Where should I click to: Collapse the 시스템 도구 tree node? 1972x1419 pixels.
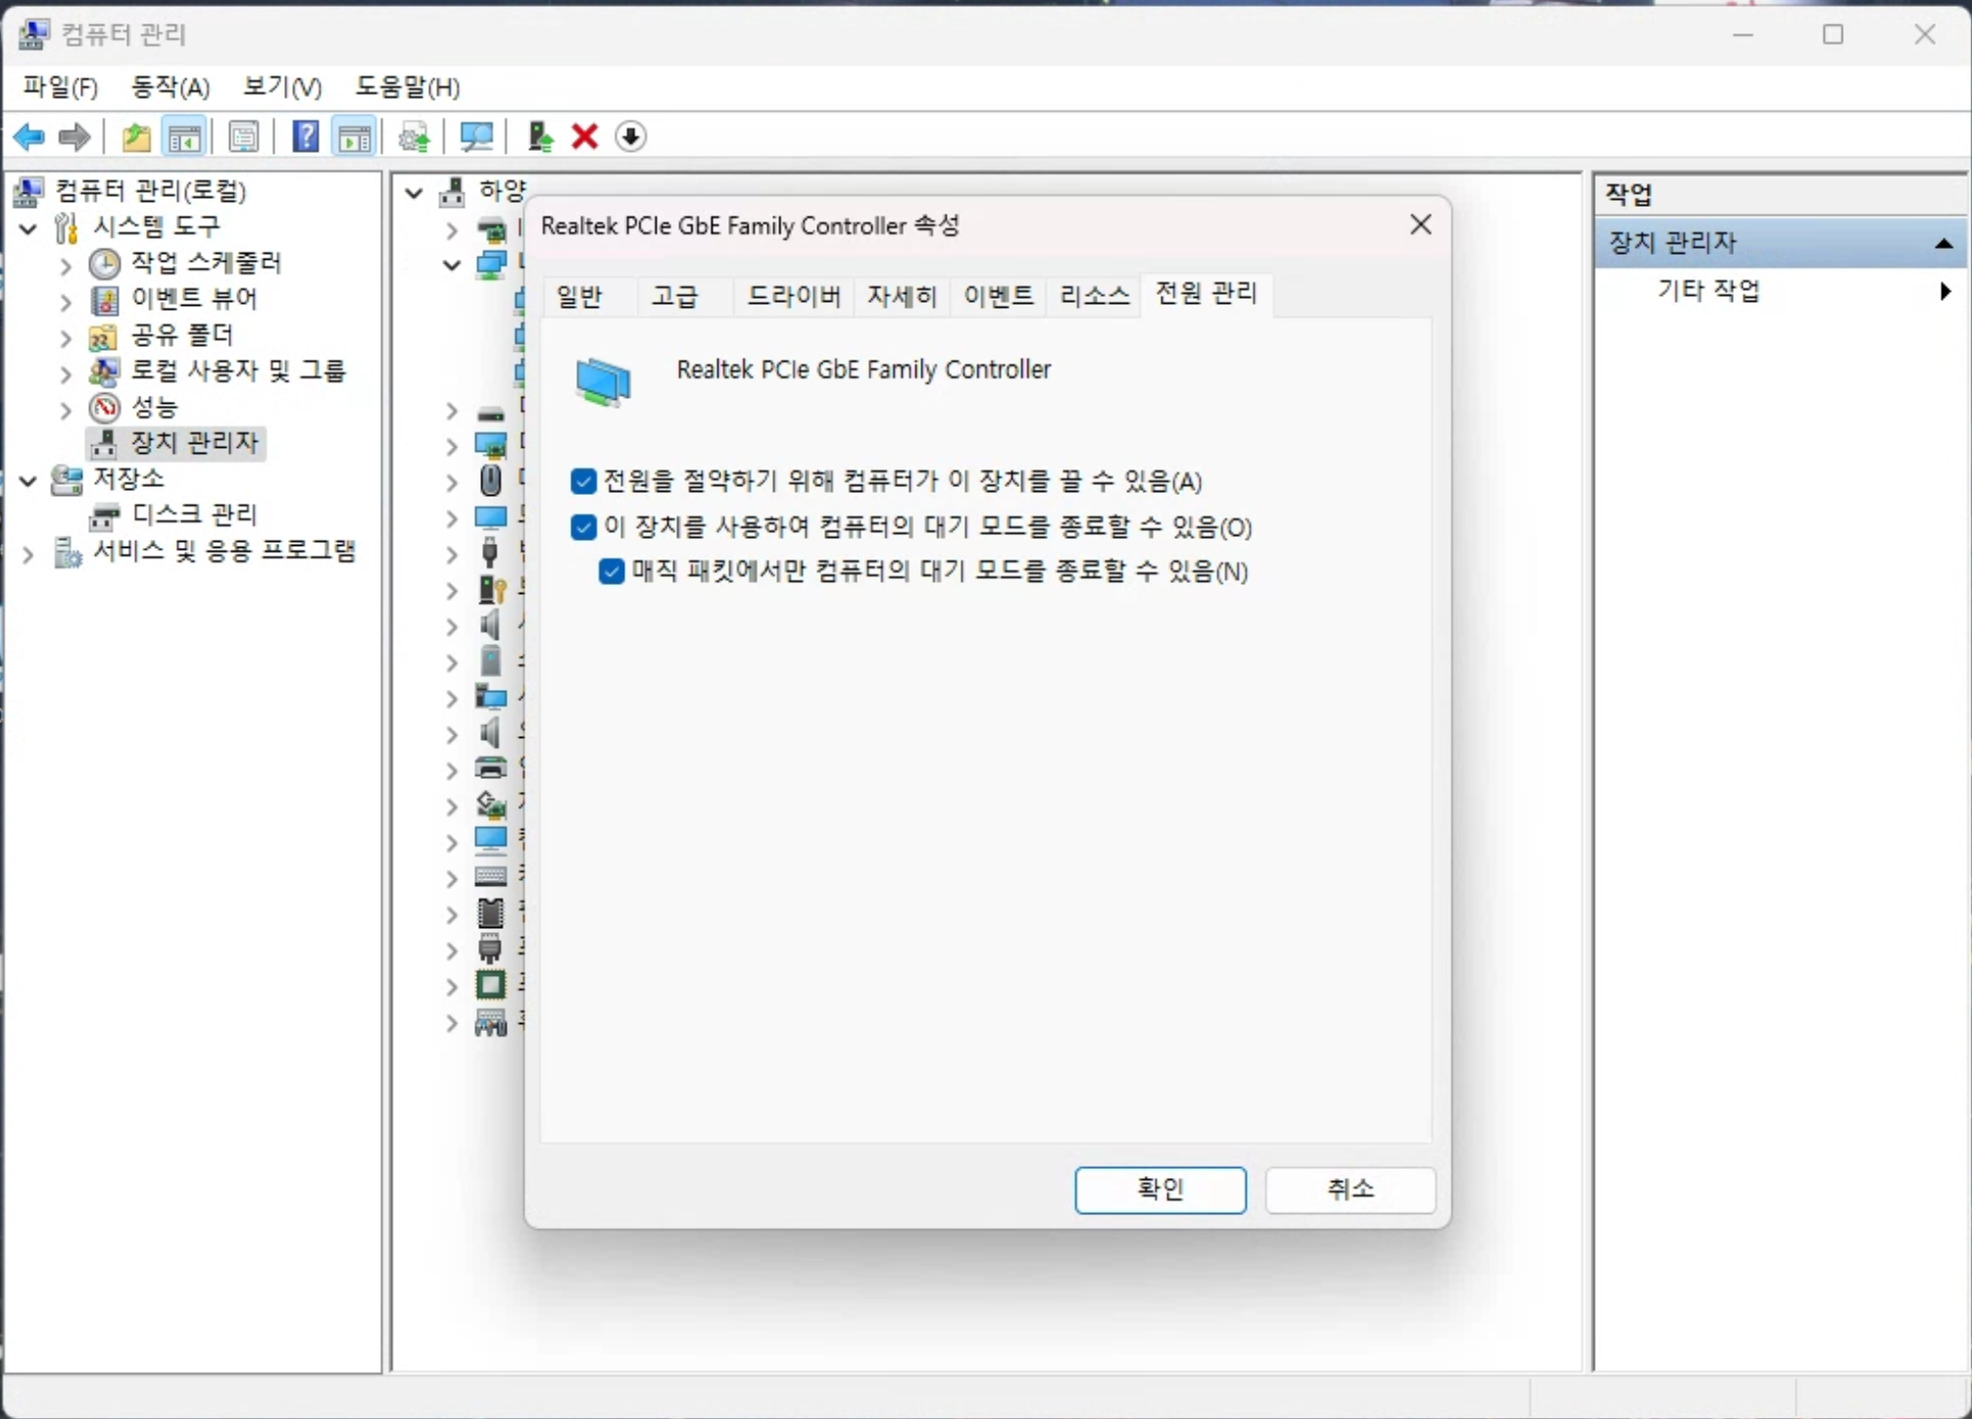click(28, 228)
